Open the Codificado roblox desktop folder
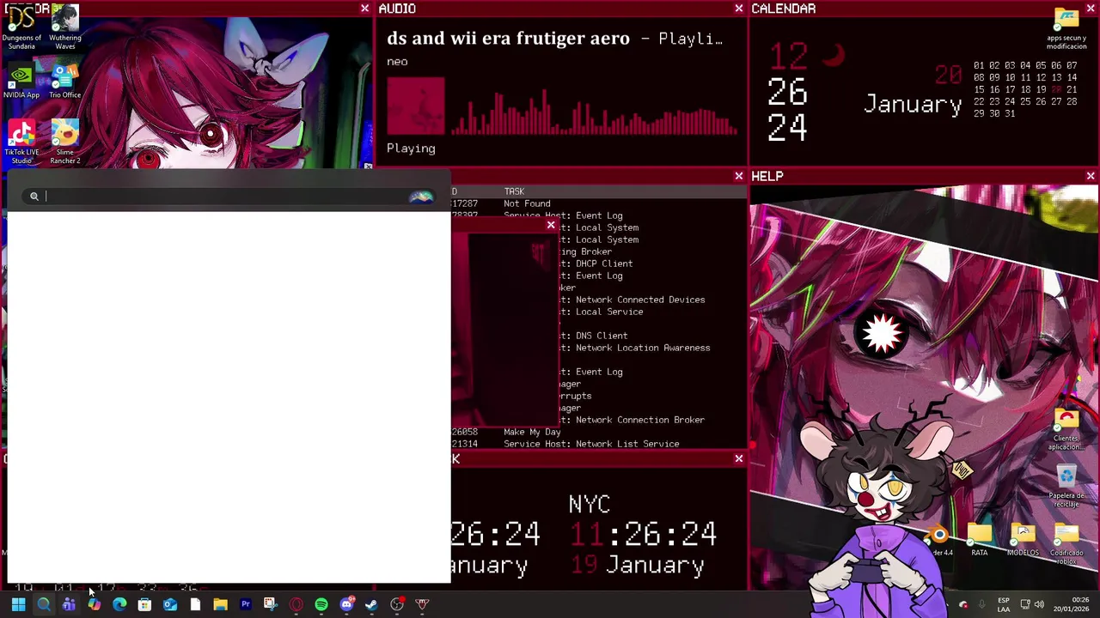1100x618 pixels. click(x=1066, y=544)
